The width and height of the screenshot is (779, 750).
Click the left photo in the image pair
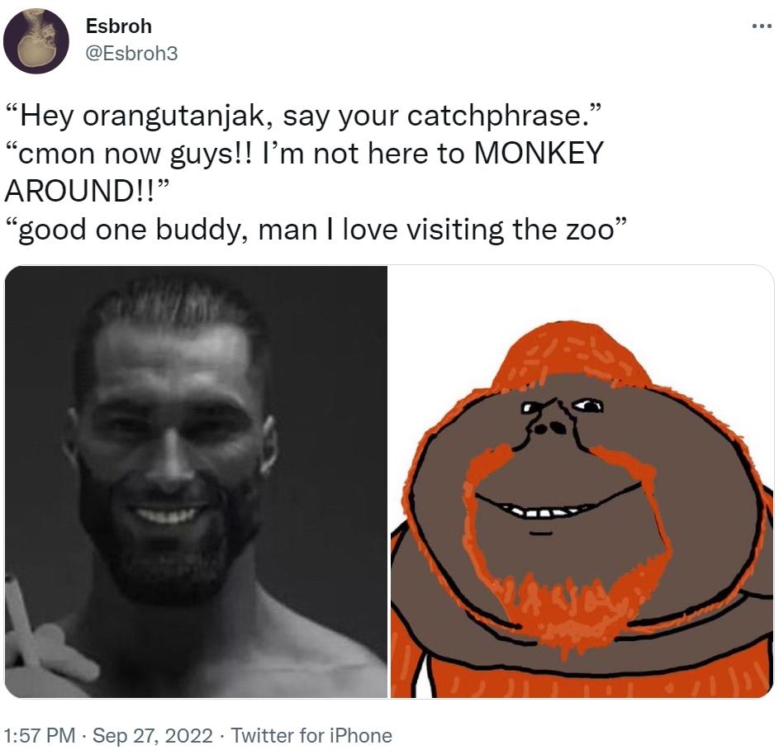[x=197, y=479]
